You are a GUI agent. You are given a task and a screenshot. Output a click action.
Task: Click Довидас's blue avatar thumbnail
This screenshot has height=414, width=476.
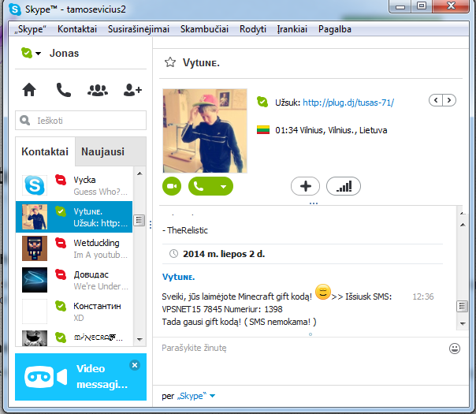[x=35, y=280]
